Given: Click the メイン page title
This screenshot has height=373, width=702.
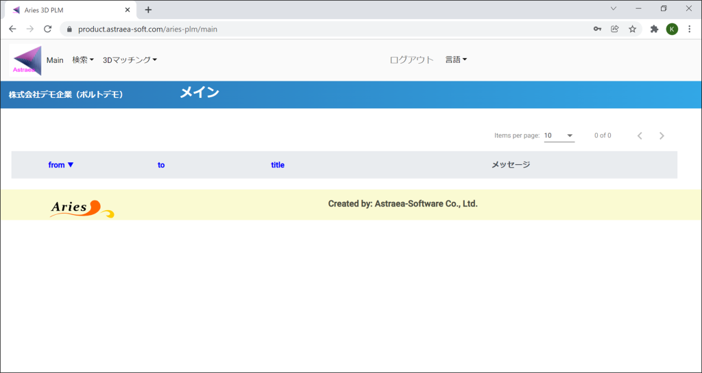Looking at the screenshot, I should click(x=199, y=92).
